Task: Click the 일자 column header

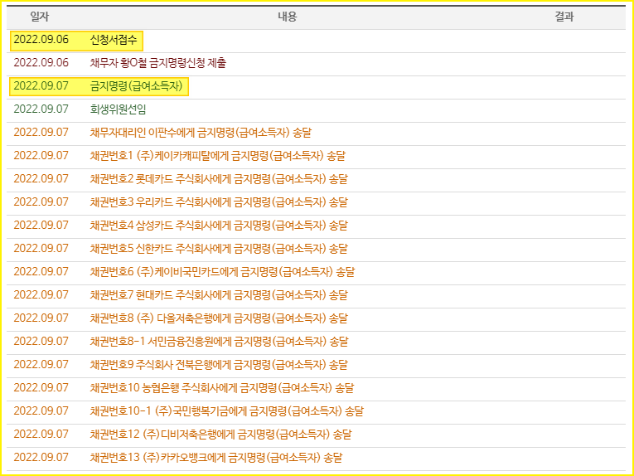Action: (x=40, y=17)
